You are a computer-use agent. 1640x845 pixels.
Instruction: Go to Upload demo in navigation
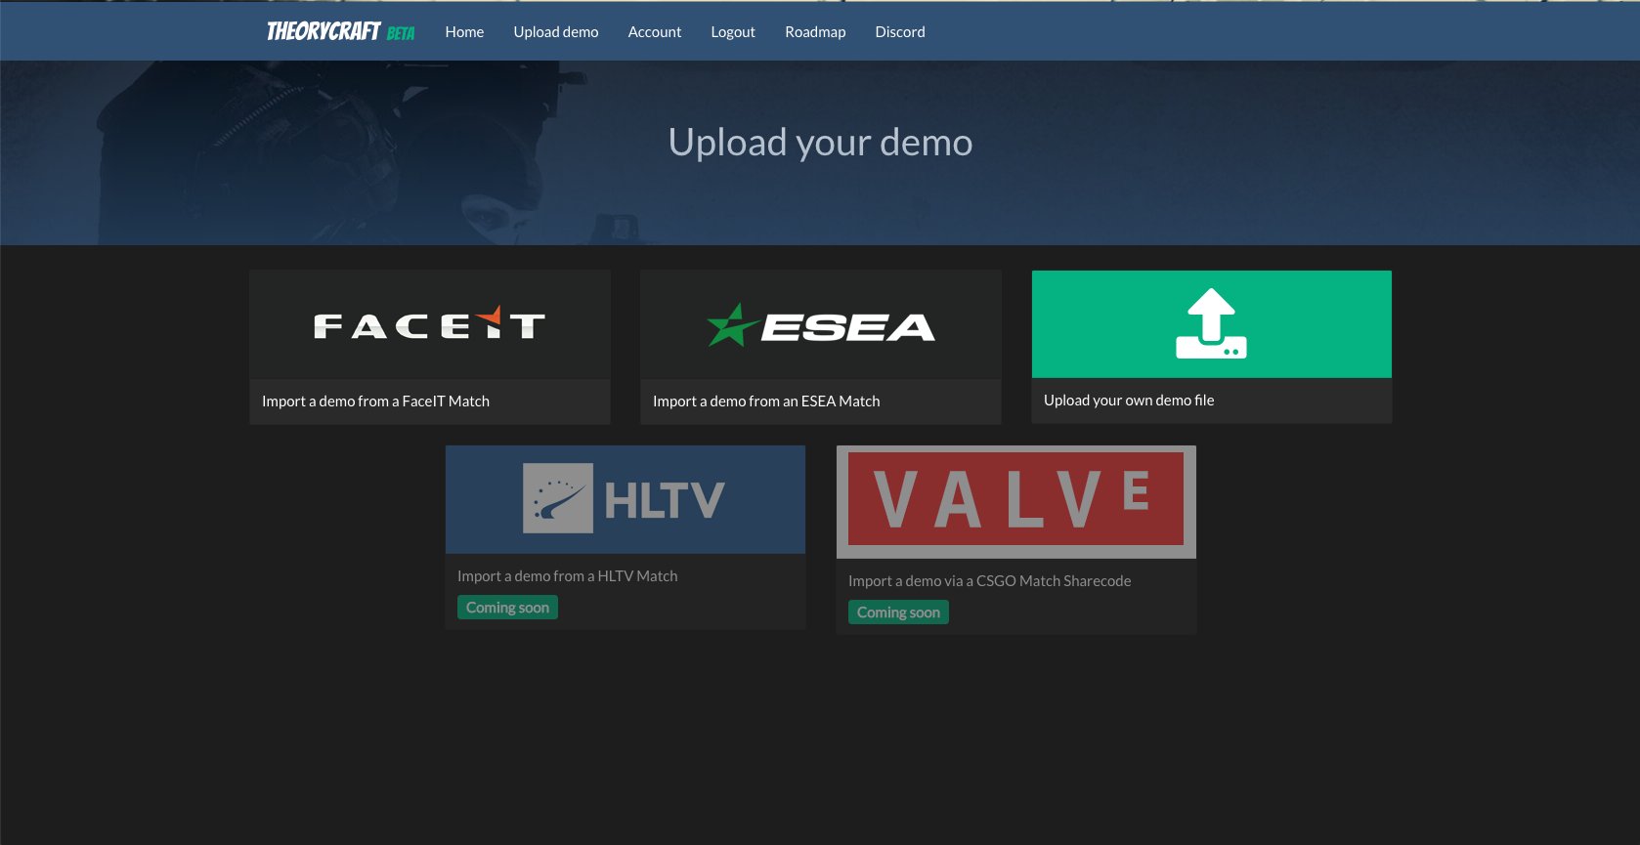click(x=556, y=31)
